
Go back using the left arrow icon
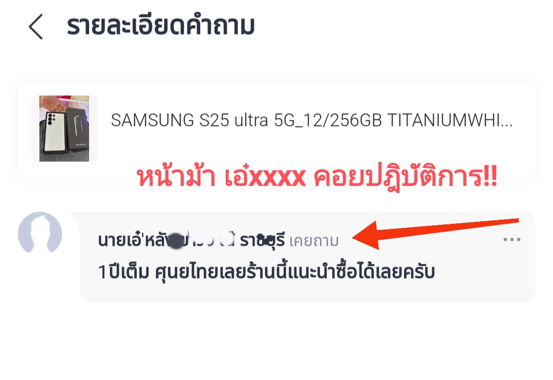[x=36, y=27]
